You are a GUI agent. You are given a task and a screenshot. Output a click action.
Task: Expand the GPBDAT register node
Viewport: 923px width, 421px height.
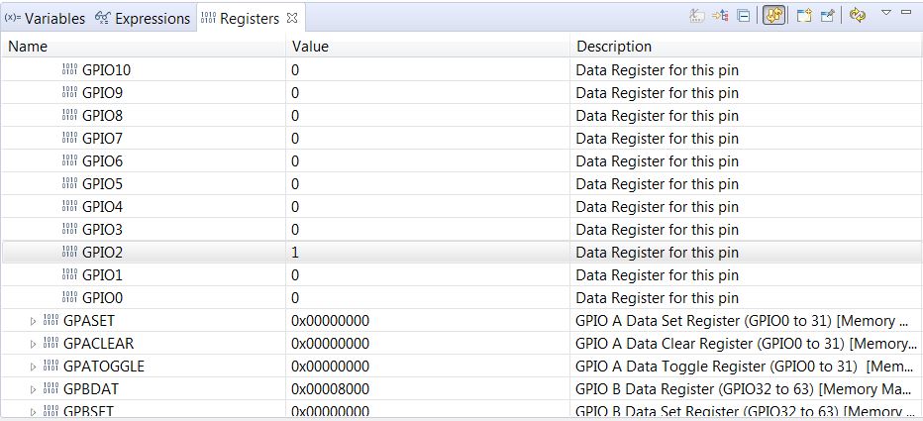pyautogui.click(x=33, y=389)
